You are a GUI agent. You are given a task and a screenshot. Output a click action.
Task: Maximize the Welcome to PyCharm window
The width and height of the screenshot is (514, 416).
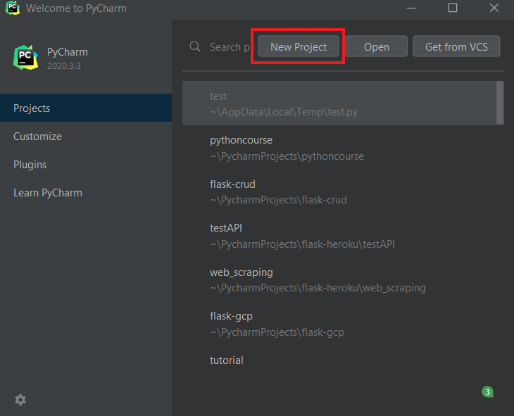pyautogui.click(x=453, y=8)
